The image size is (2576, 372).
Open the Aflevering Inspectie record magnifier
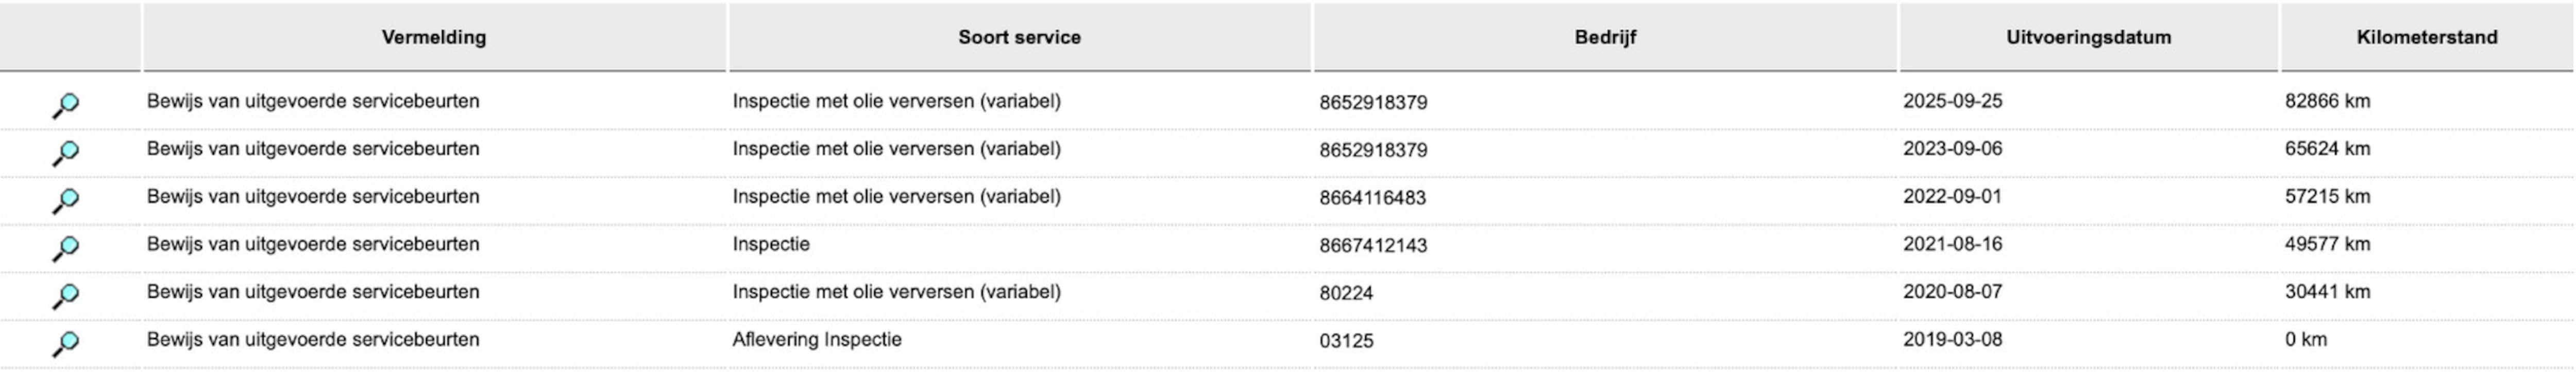(x=65, y=343)
